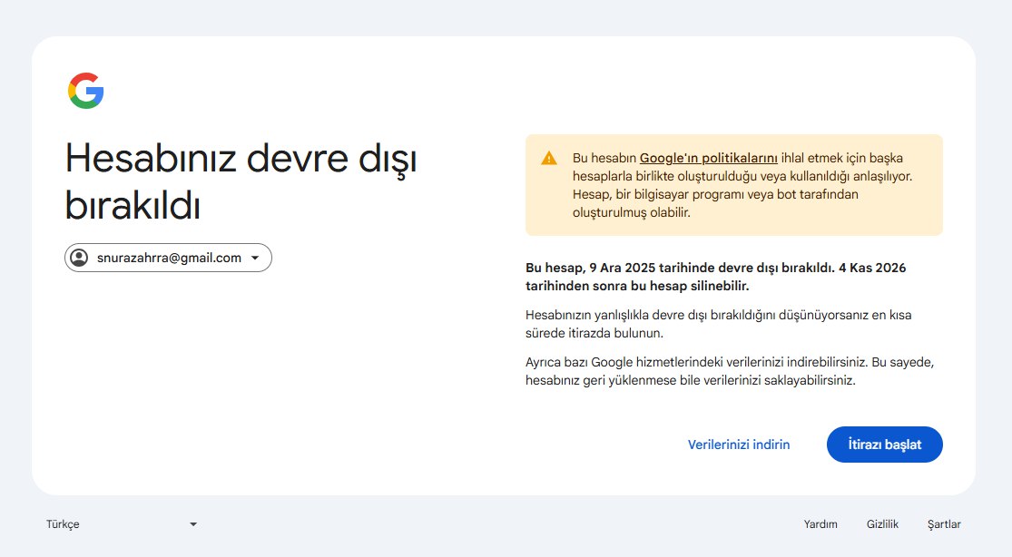Image resolution: width=1012 pixels, height=557 pixels.
Task: Click the bold 'Bu hesap, 9 Ara 2025' notice
Action: point(716,277)
